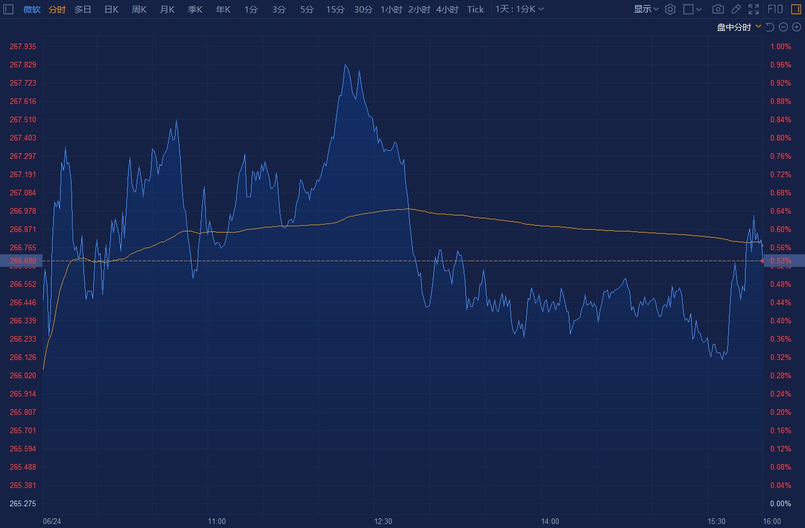Select the 2小时 period
The width and height of the screenshot is (805, 528).
point(419,10)
